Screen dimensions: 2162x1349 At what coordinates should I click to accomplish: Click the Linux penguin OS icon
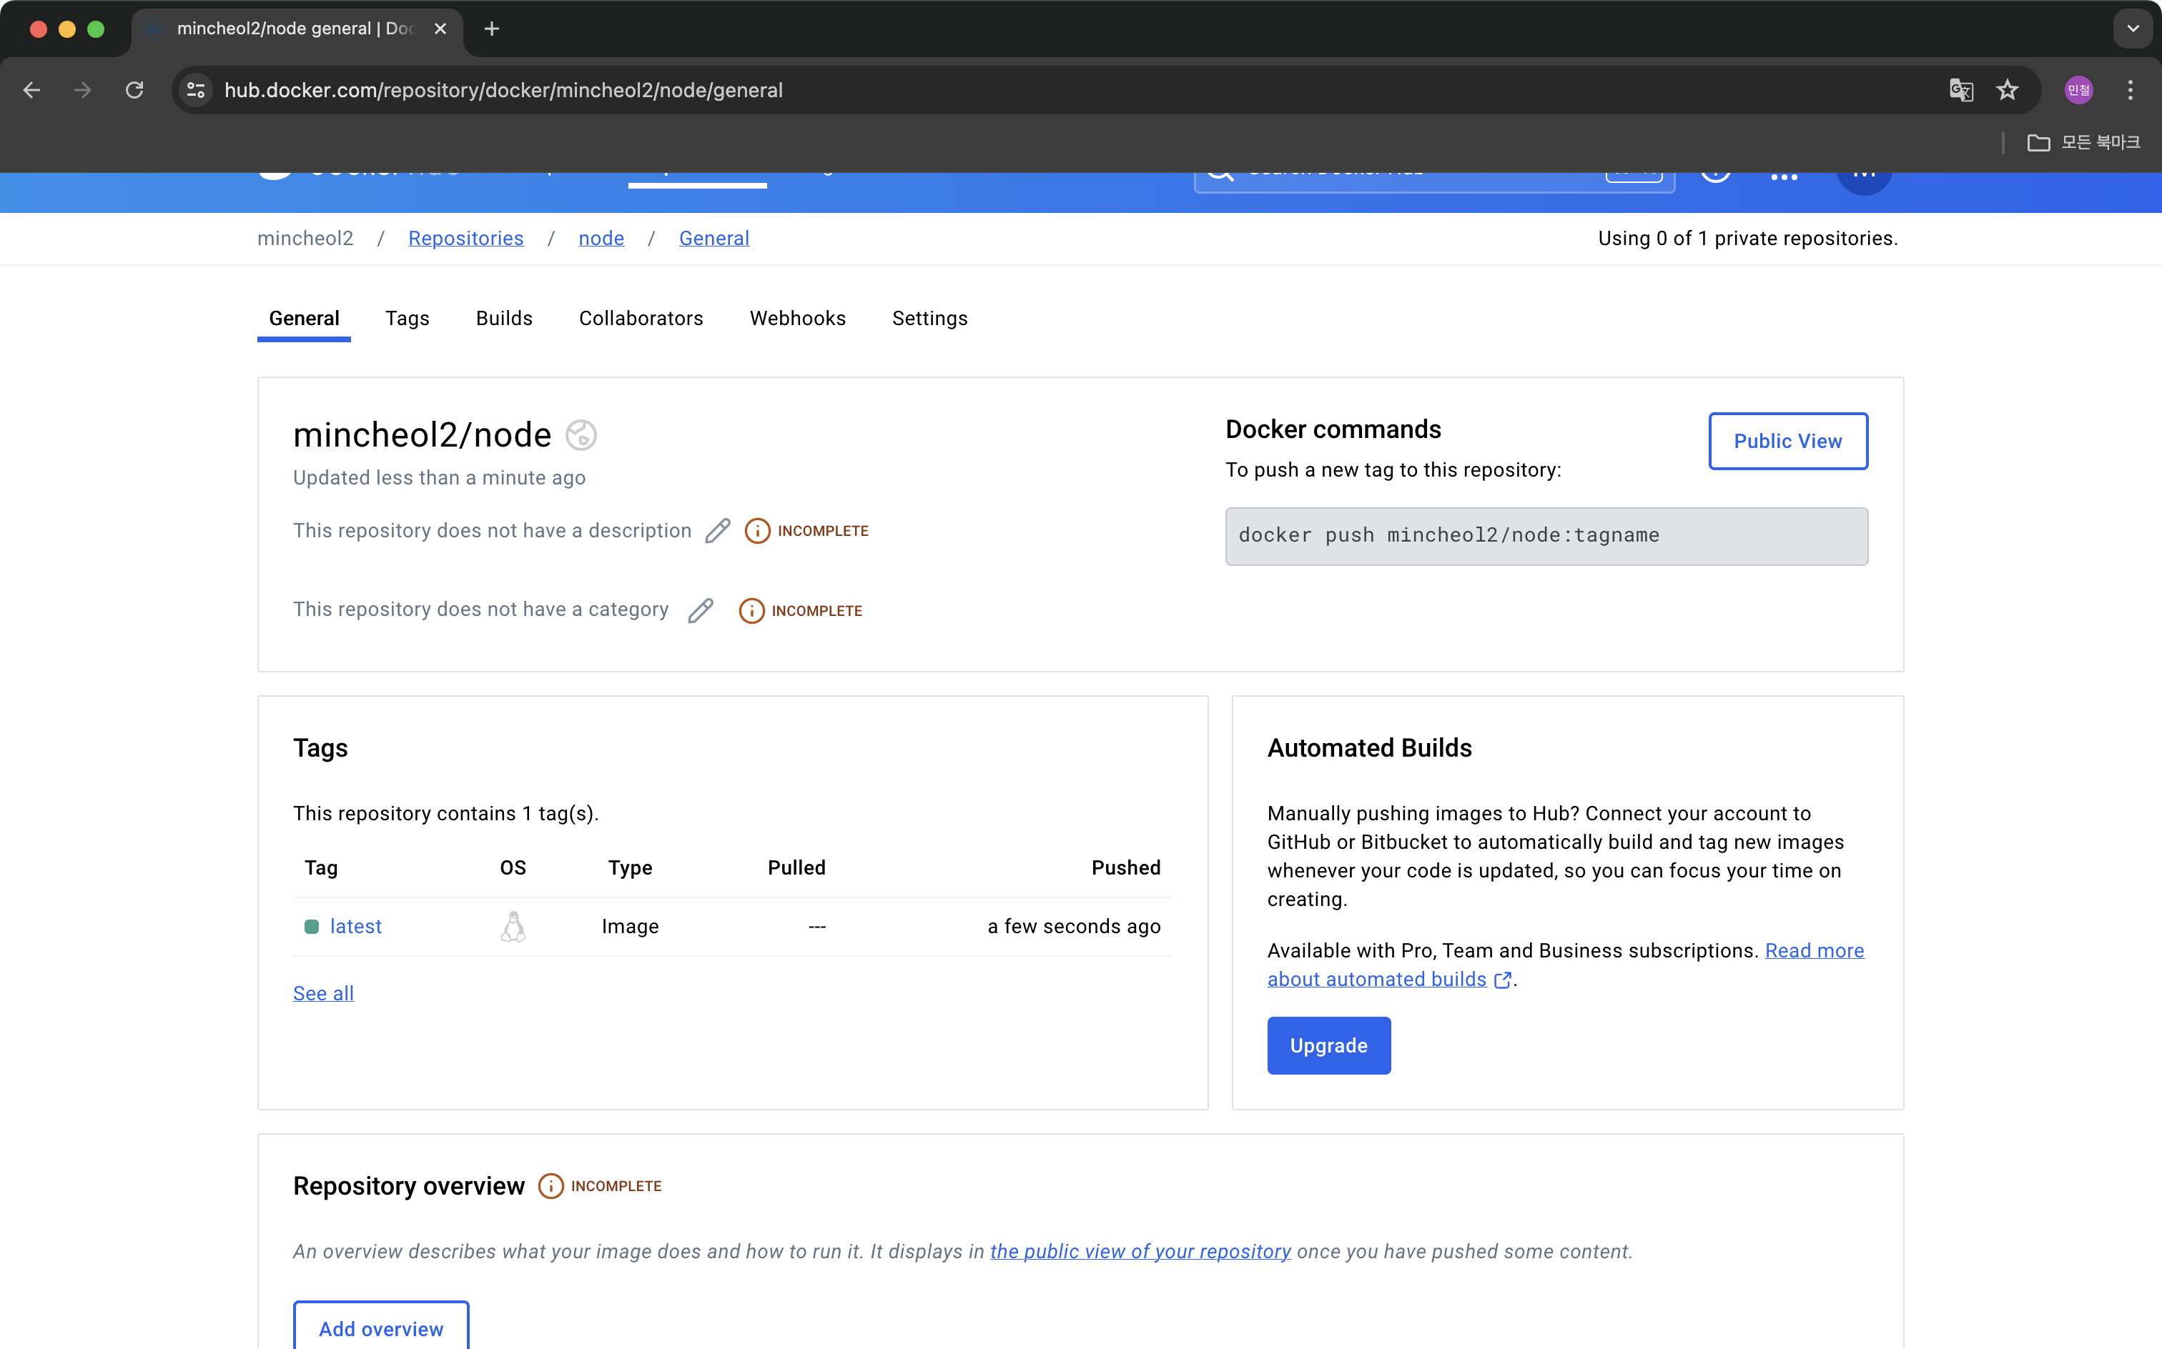pos(513,926)
